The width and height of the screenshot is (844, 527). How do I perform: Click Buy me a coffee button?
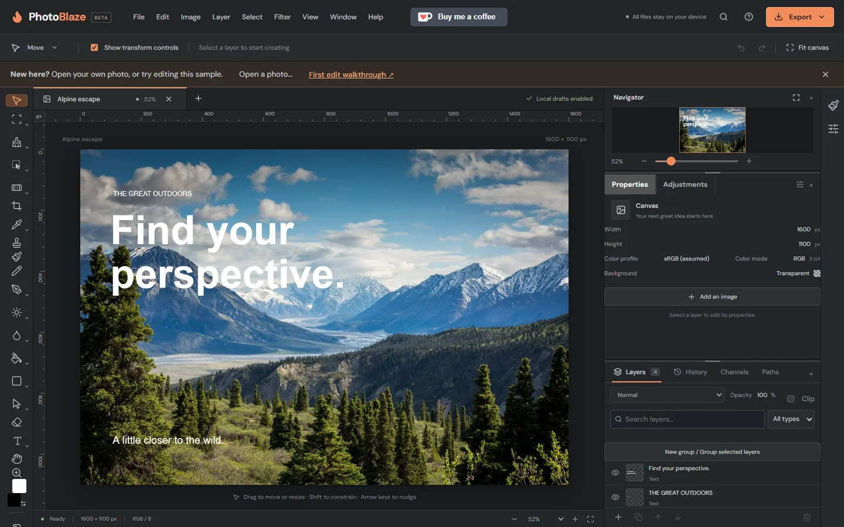tap(459, 17)
